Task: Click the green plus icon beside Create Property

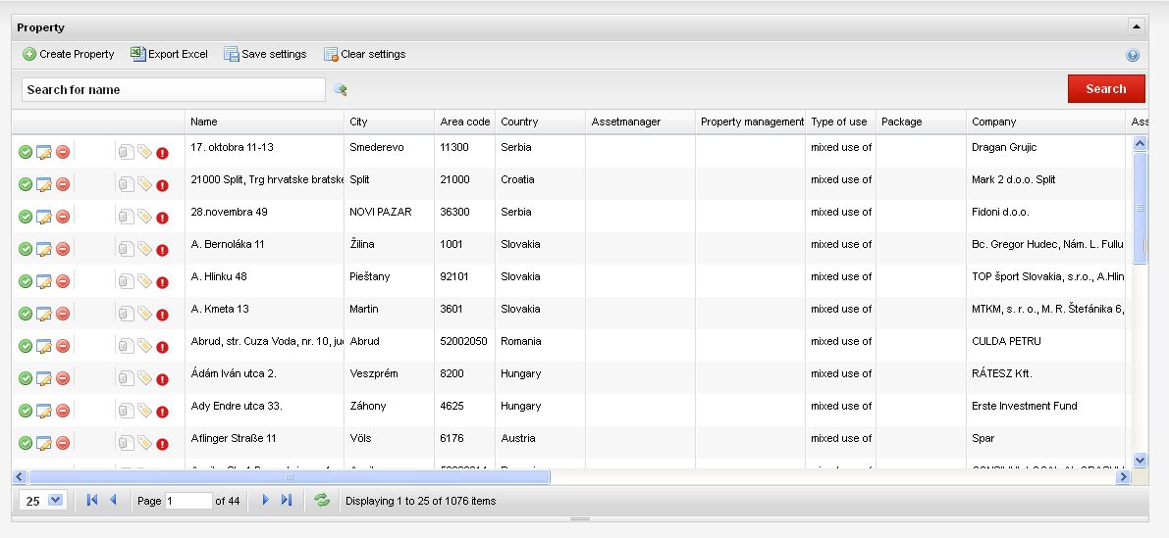Action: point(29,54)
